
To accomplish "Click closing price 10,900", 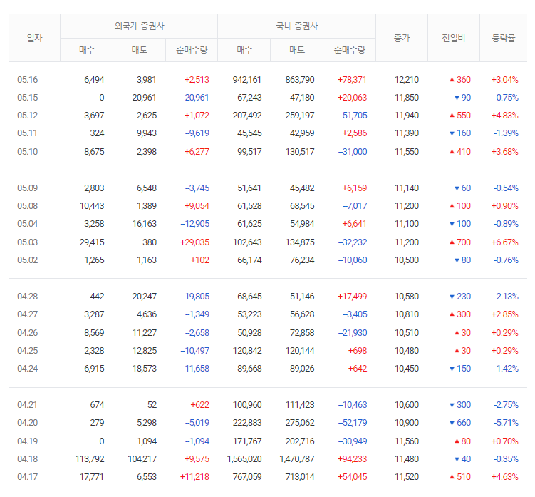I will [407, 422].
